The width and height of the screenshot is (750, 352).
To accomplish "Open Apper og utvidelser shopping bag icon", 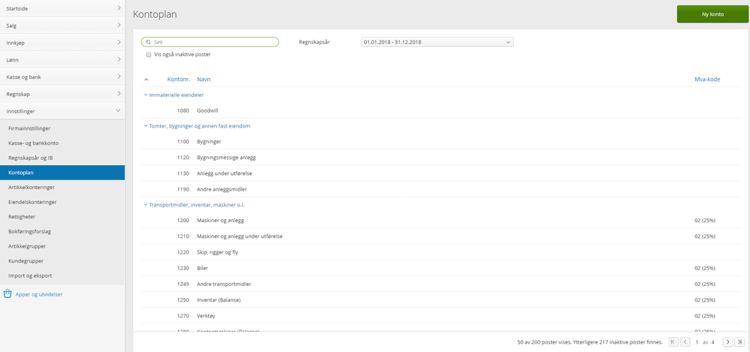I will click(x=8, y=293).
